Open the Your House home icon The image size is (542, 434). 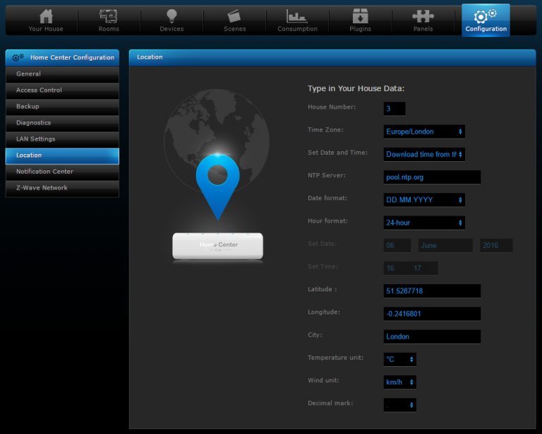point(46,16)
